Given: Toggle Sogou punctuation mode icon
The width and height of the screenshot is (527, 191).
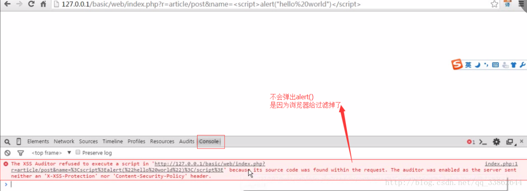Looking at the screenshot, I should (x=486, y=65).
